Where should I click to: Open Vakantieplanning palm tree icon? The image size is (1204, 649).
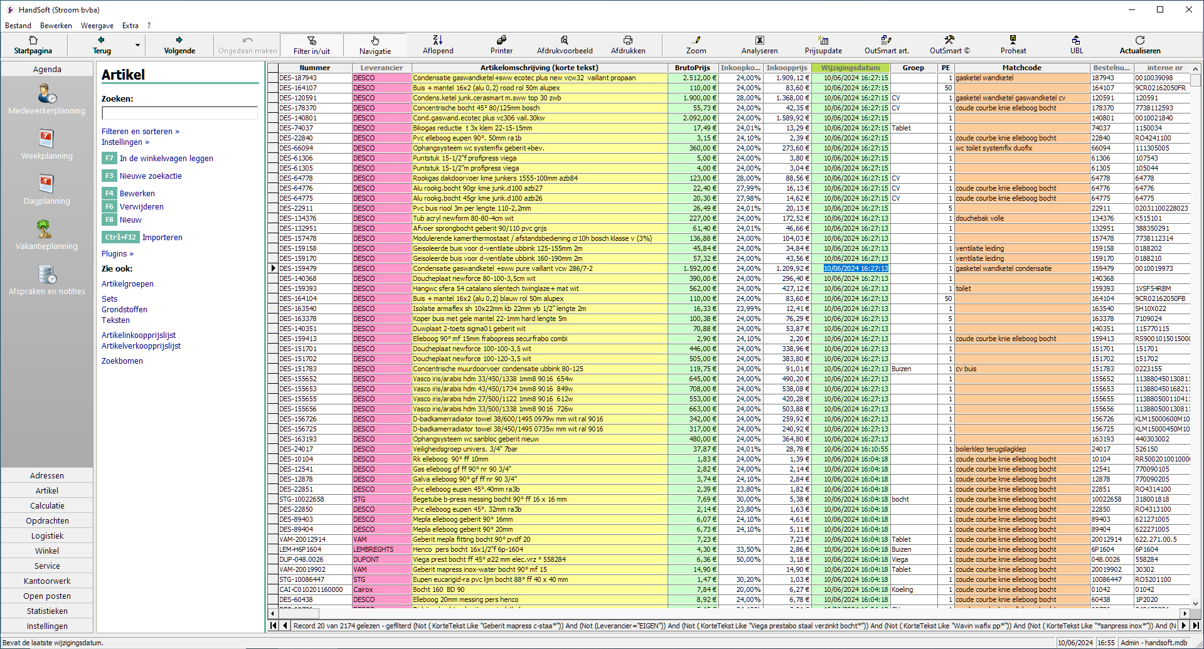click(44, 230)
